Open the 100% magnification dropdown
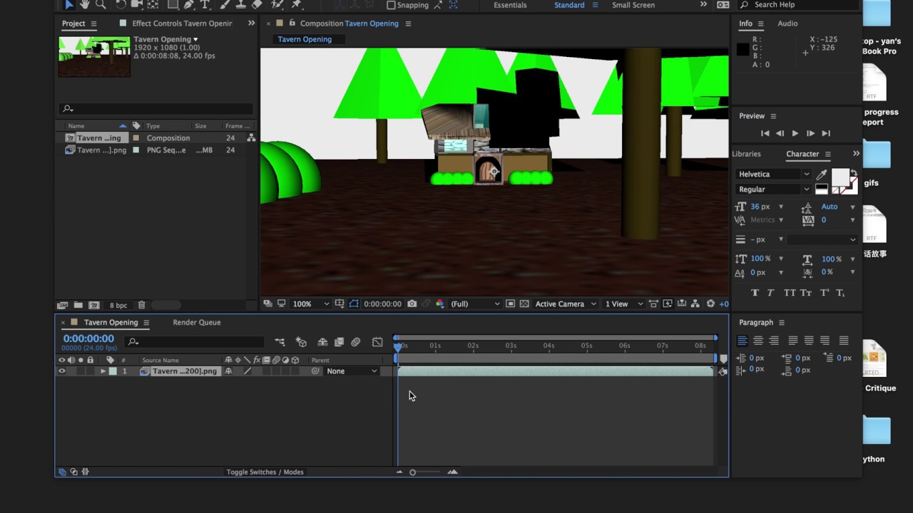Viewport: 913px width, 513px height. click(311, 304)
